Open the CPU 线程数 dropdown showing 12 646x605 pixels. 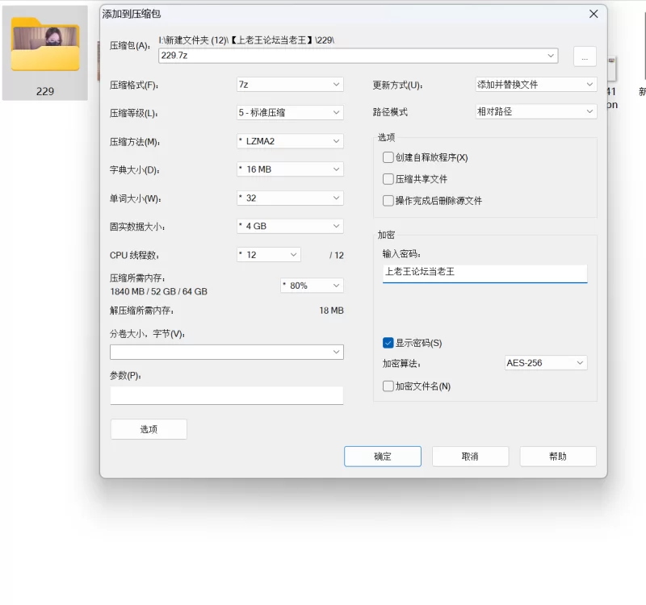[x=269, y=255]
